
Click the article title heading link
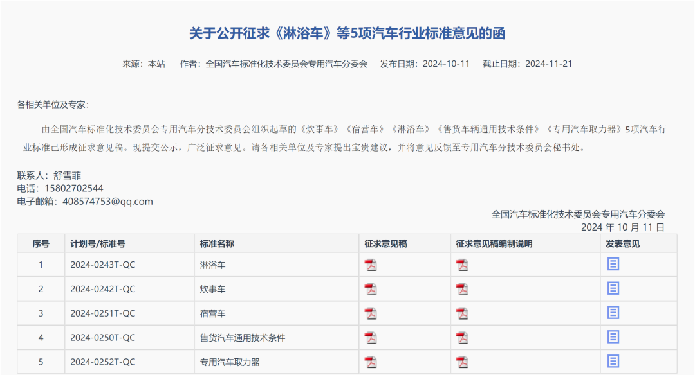point(348,33)
